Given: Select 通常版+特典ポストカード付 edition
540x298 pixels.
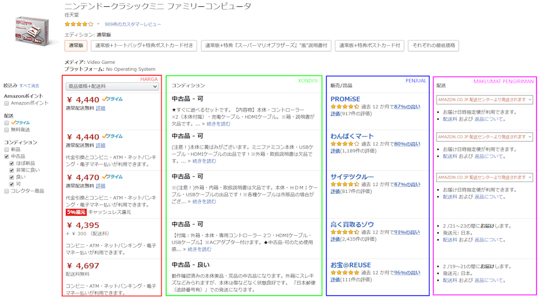Looking at the screenshot, I should 370,46.
